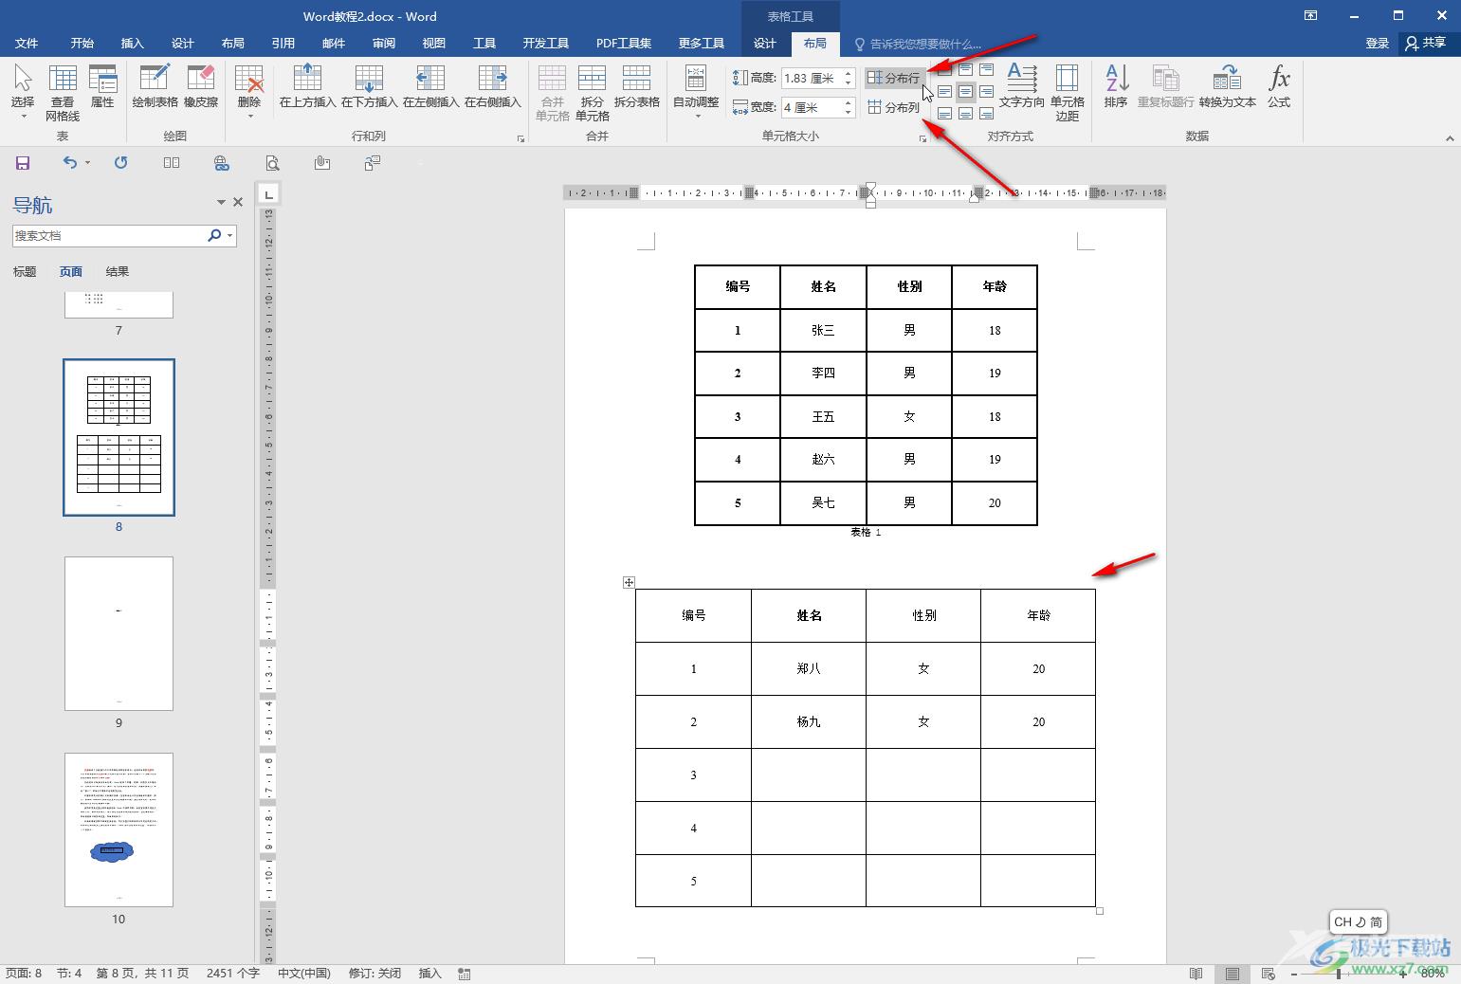
Task: Click Distribute Rows (分布行) button
Action: (894, 78)
